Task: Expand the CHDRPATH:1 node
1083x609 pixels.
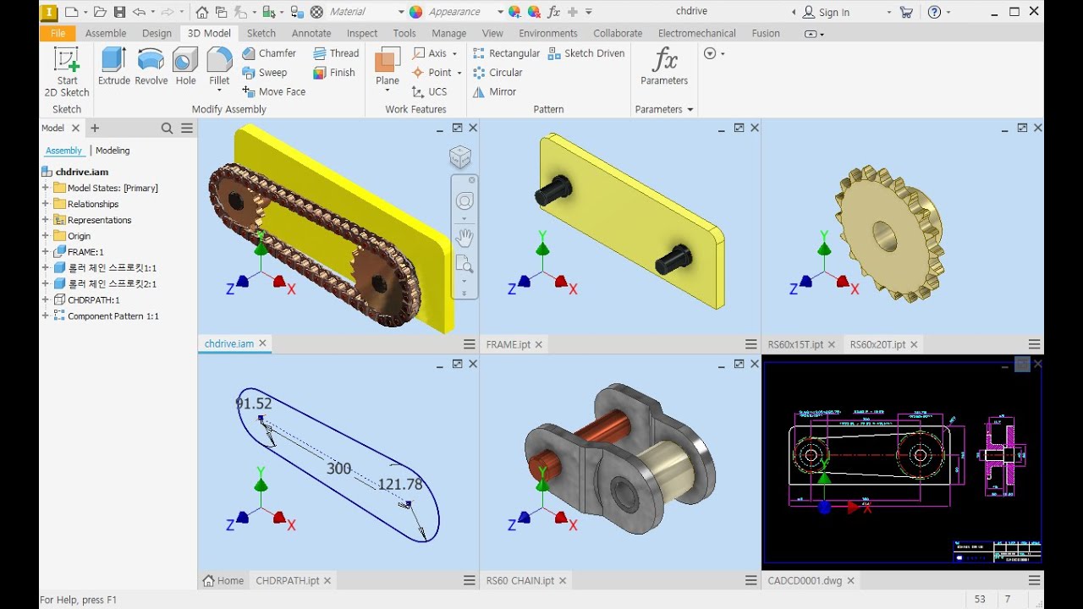Action: point(45,300)
